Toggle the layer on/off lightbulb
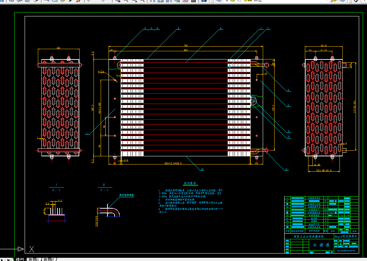367x261 pixels. pyautogui.click(x=227, y=1)
